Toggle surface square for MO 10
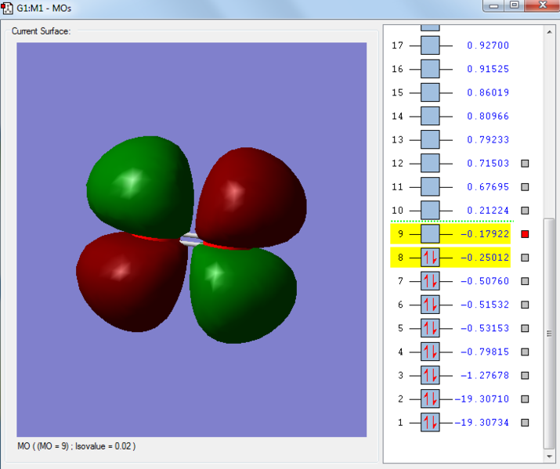The width and height of the screenshot is (560, 469). point(525,211)
